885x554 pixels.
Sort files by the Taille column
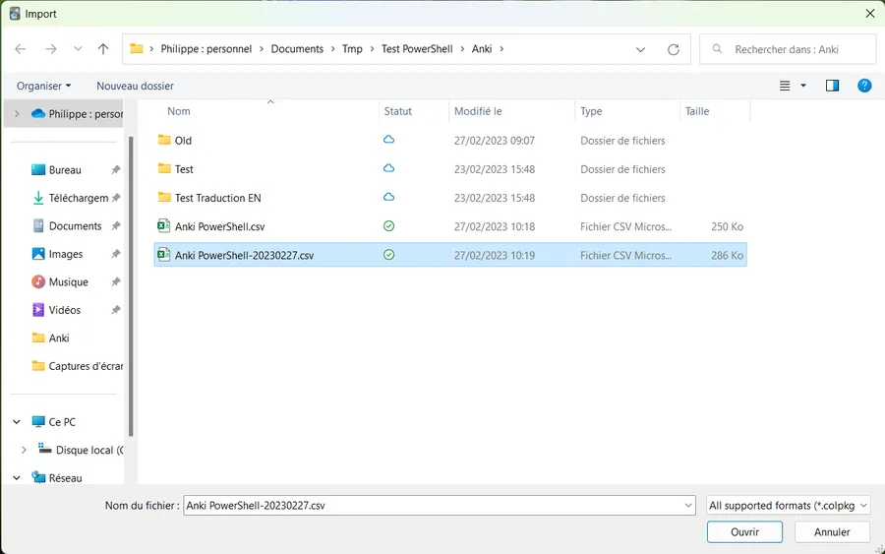(x=715, y=111)
